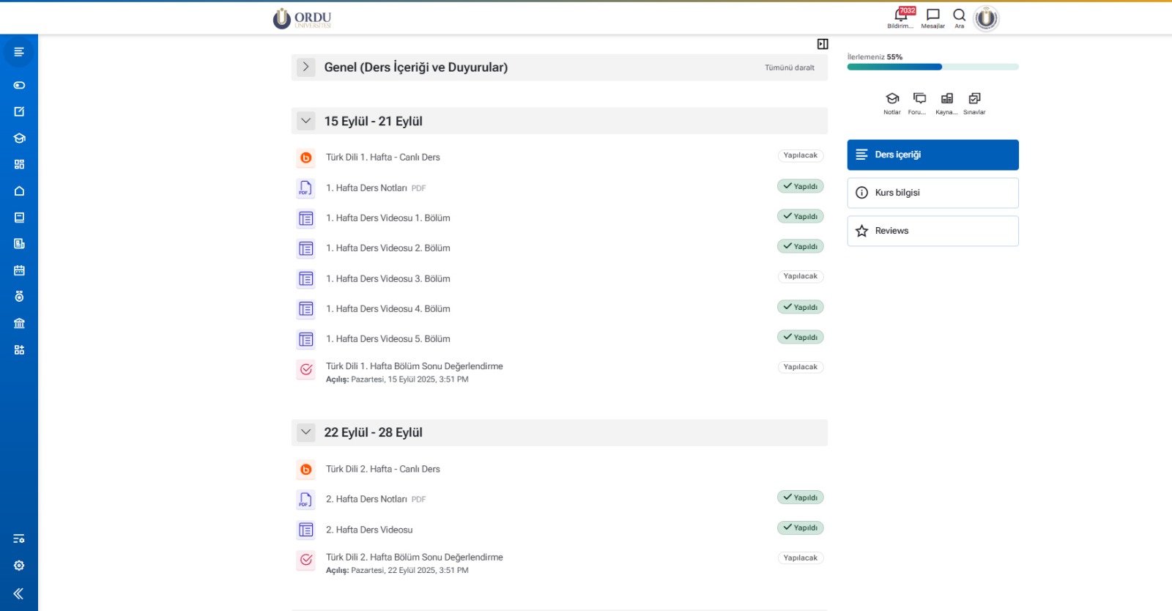Collapse the 15 Eylül - 21 Eylül section

tap(306, 121)
